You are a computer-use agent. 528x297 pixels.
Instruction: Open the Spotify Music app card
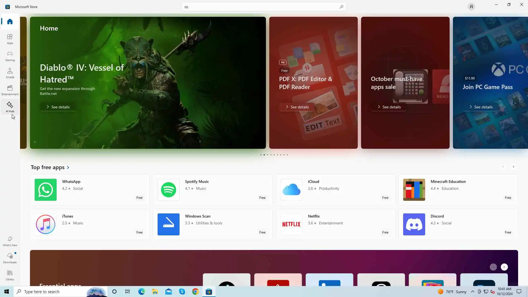click(x=212, y=190)
